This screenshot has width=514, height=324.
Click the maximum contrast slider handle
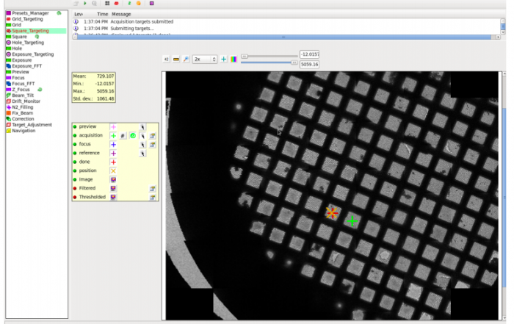(294, 62)
